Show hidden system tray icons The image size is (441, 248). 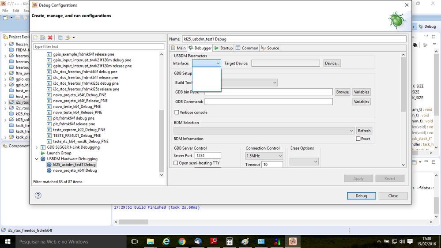click(379, 241)
